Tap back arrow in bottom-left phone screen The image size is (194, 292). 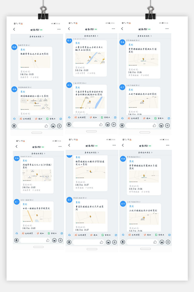coord(17,146)
